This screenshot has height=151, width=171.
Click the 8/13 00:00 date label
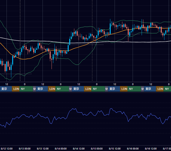click(x=25, y=148)
